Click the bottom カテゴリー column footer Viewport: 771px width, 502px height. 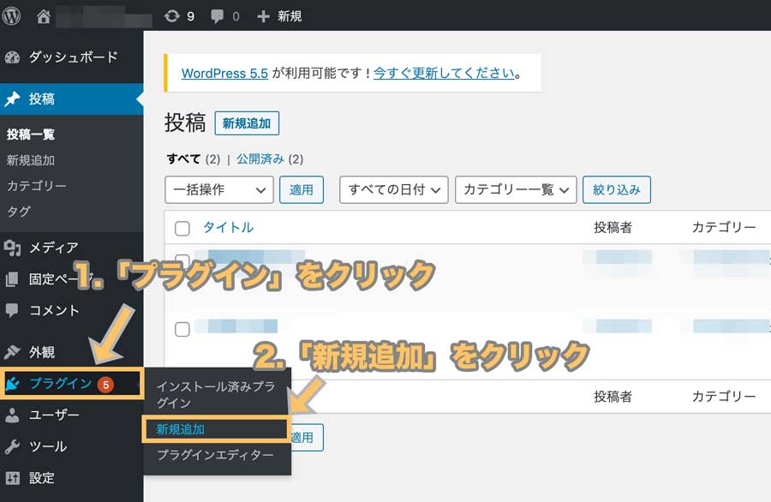724,397
